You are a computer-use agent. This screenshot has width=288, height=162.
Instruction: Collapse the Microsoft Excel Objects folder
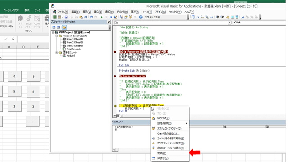pyautogui.click(x=57, y=36)
